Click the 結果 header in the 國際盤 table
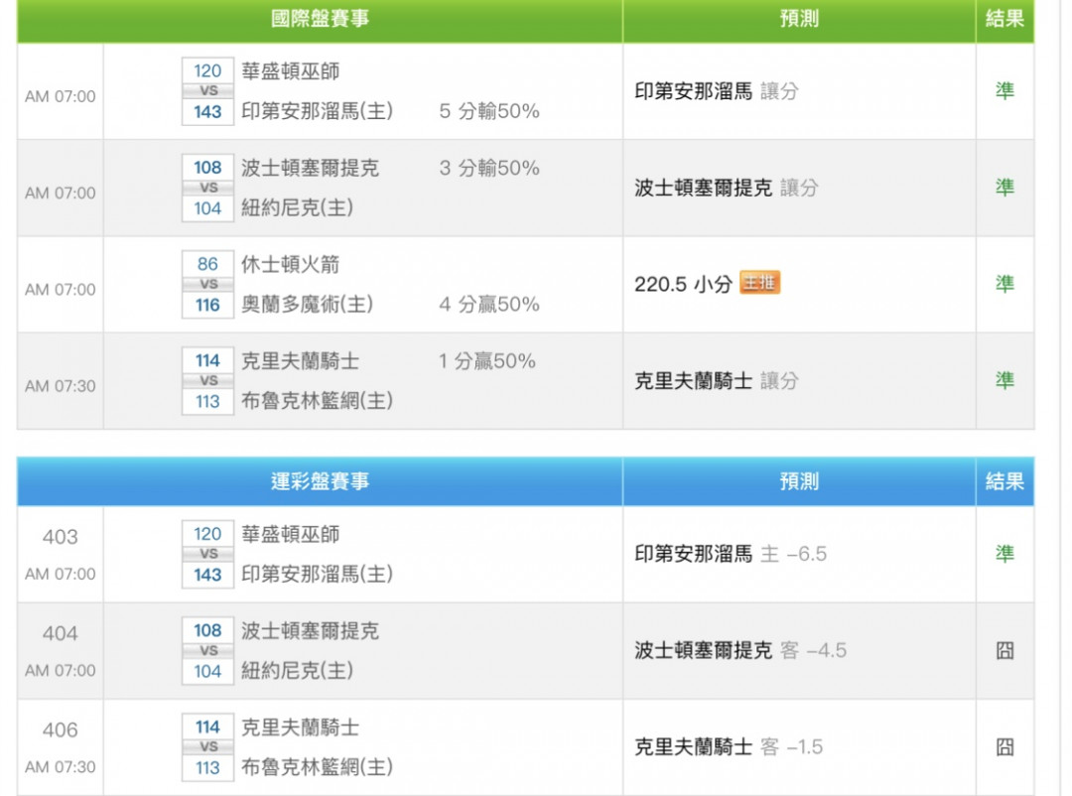Viewport: 1072px width, 796px height. 1005,19
